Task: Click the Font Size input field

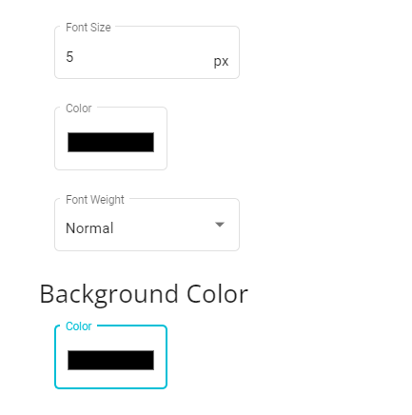Action: pos(147,52)
